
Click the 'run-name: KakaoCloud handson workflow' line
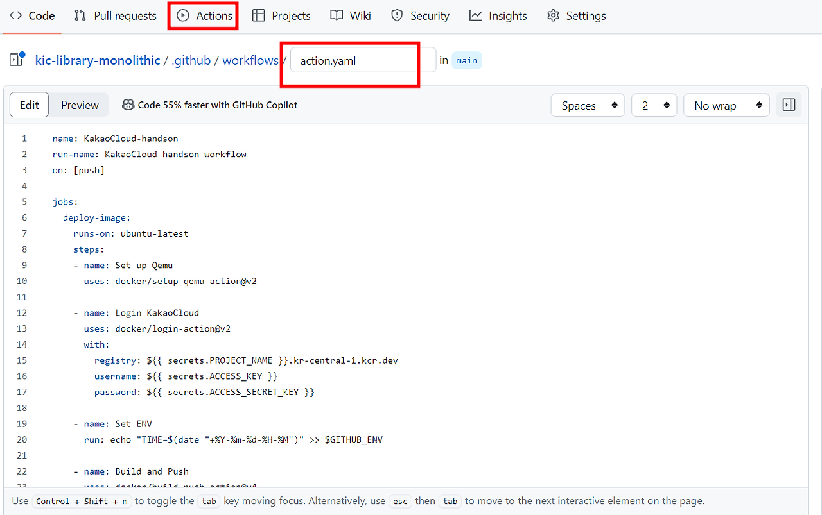pos(150,155)
